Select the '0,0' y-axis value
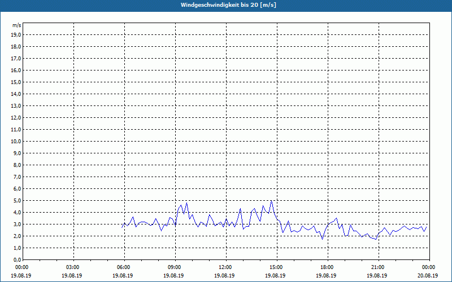The height and width of the screenshot is (282, 452). tap(17, 259)
